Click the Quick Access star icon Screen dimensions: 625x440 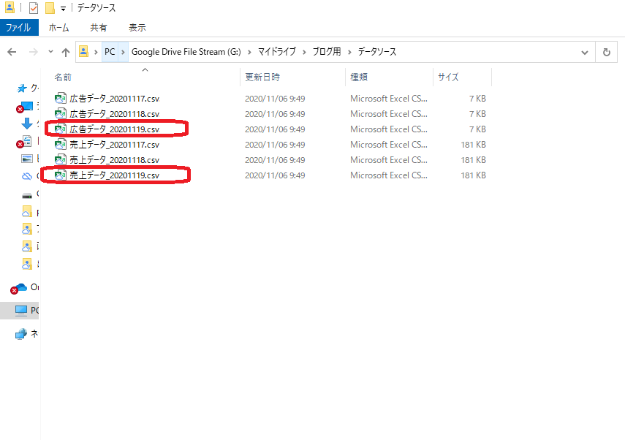pos(22,88)
